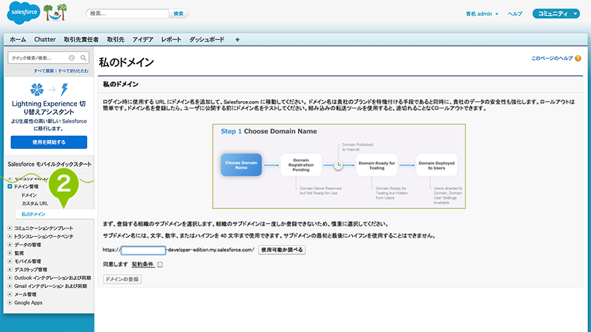Expand Gmail インテグレーション および同期 node

click(x=10, y=286)
